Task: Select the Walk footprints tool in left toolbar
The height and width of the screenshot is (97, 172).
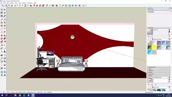Action: tap(2, 68)
